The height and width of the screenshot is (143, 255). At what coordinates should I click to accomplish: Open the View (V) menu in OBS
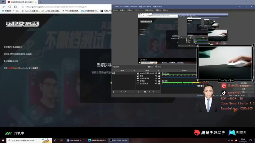[x=130, y=10]
